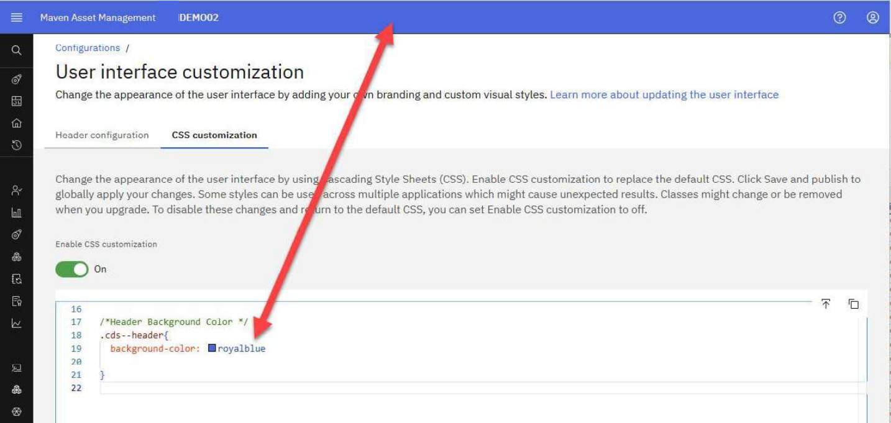The width and height of the screenshot is (891, 423).
Task: Select the CSS customization tab
Action: coord(214,135)
